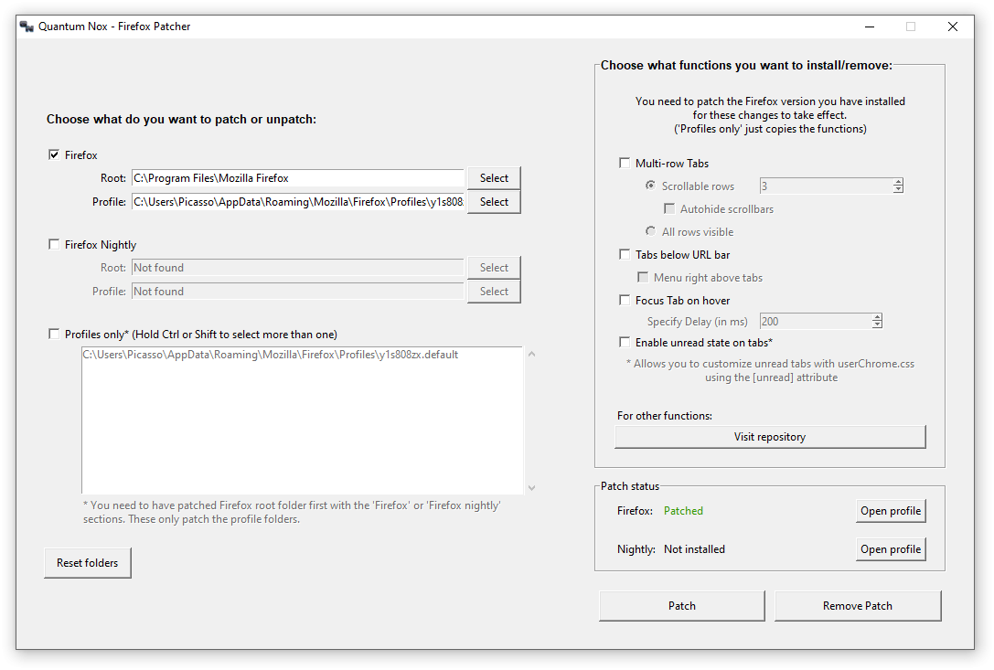Click the Remove Patch button
The width and height of the screenshot is (994, 670).
coord(858,606)
